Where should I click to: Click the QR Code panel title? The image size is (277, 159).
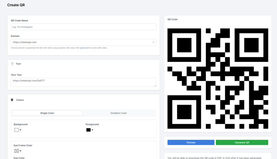click(x=172, y=19)
